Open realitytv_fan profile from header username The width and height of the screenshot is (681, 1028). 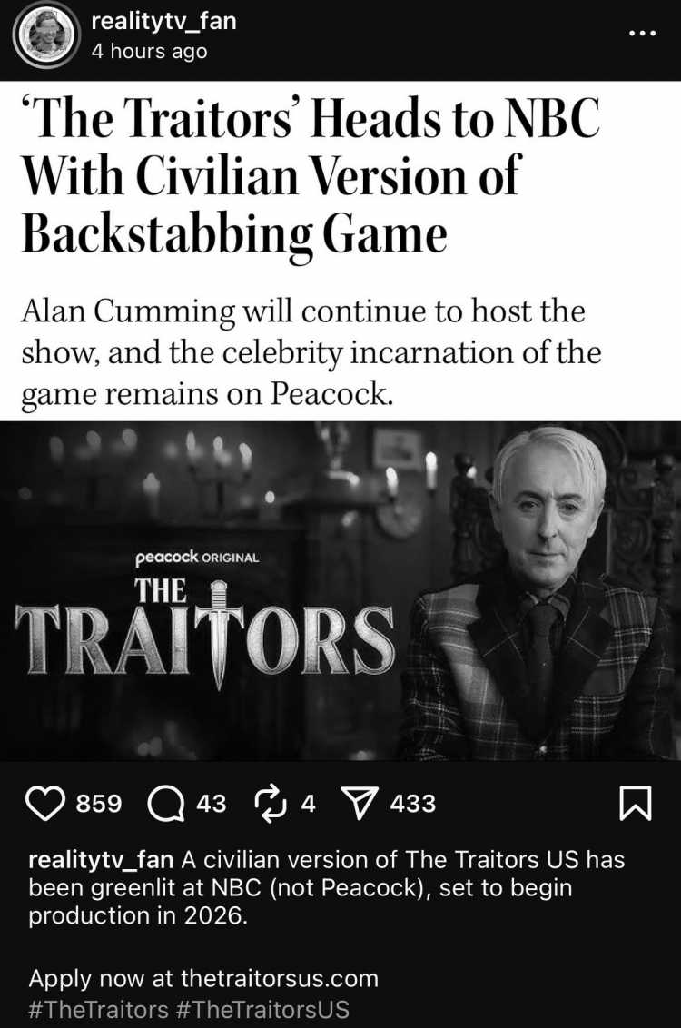(163, 20)
